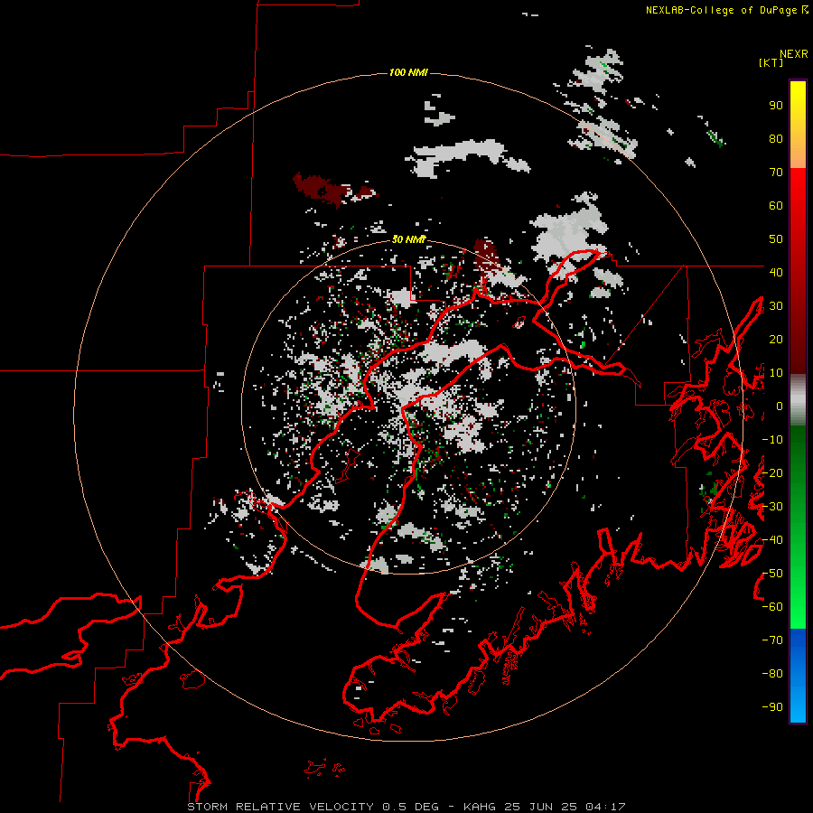Image resolution: width=813 pixels, height=813 pixels.
Task: Click the 04:17 timestamp in the caption
Action: point(605,807)
